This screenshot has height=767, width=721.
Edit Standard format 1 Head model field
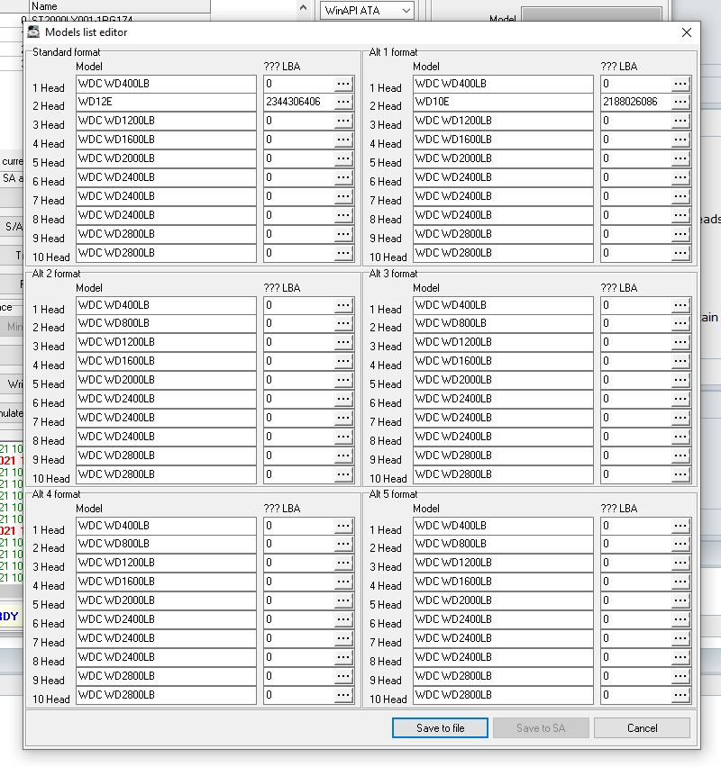pyautogui.click(x=166, y=84)
